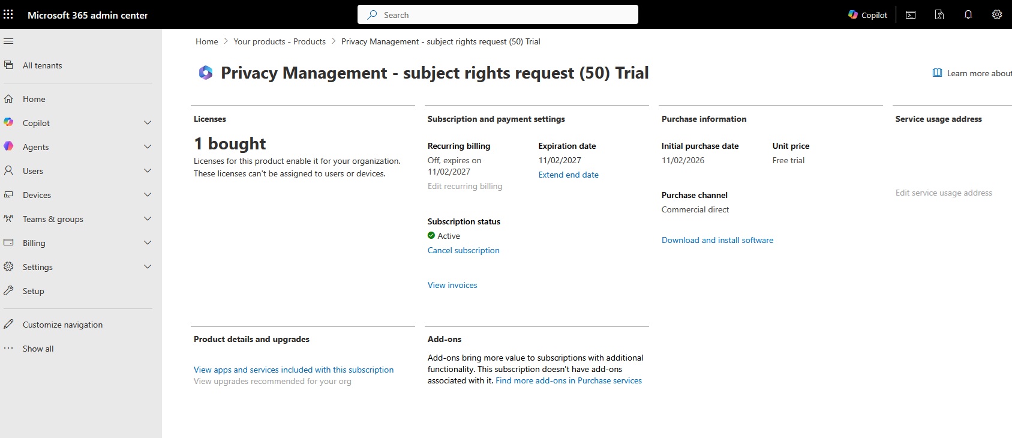The height and width of the screenshot is (438, 1012).
Task: Focus the Search input field
Action: click(498, 15)
